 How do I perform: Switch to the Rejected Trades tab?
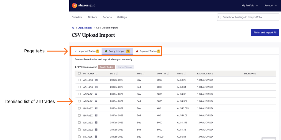pyautogui.click(x=148, y=51)
